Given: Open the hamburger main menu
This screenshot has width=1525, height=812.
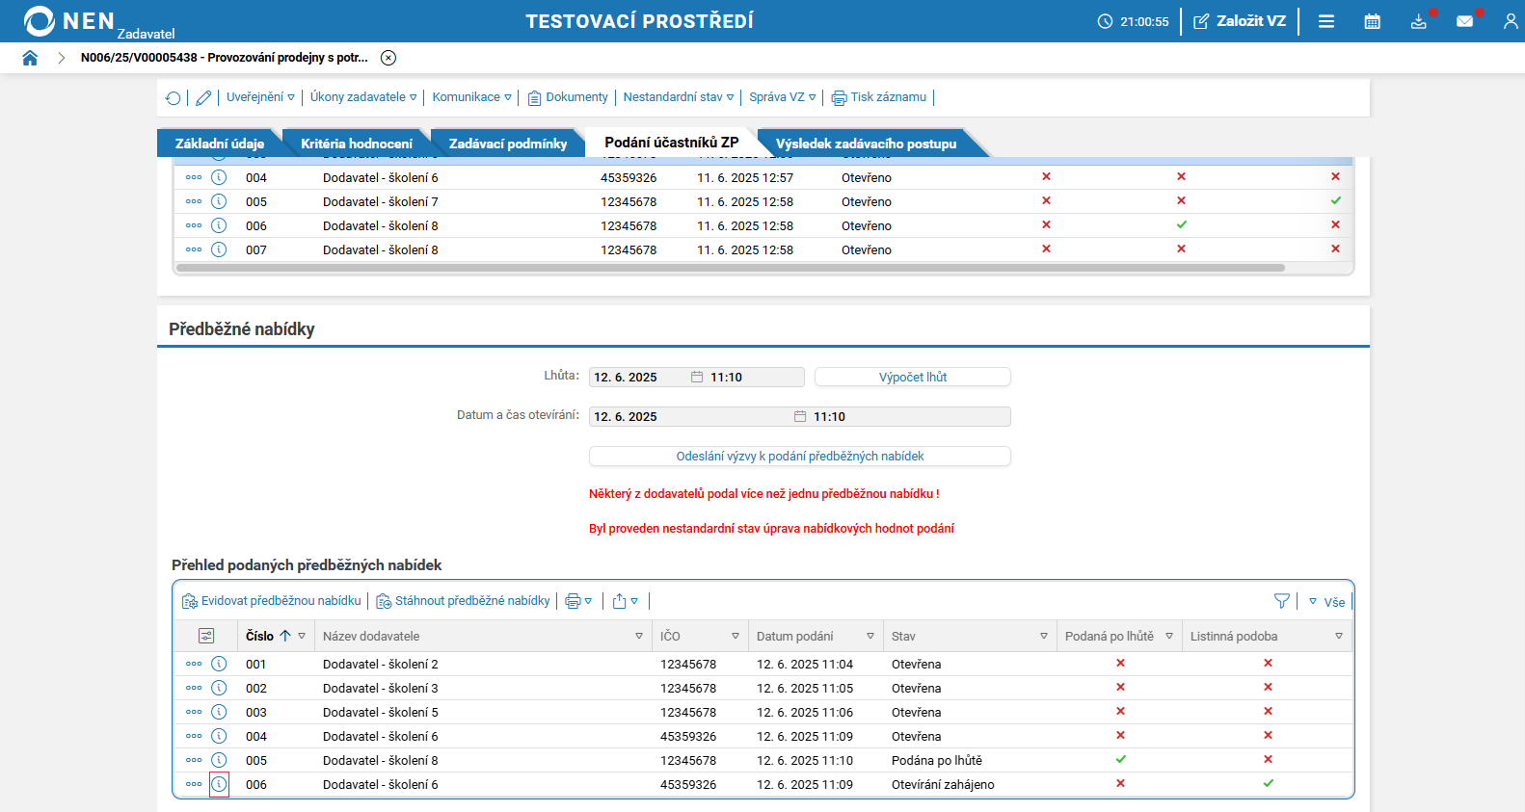Looking at the screenshot, I should (x=1326, y=21).
